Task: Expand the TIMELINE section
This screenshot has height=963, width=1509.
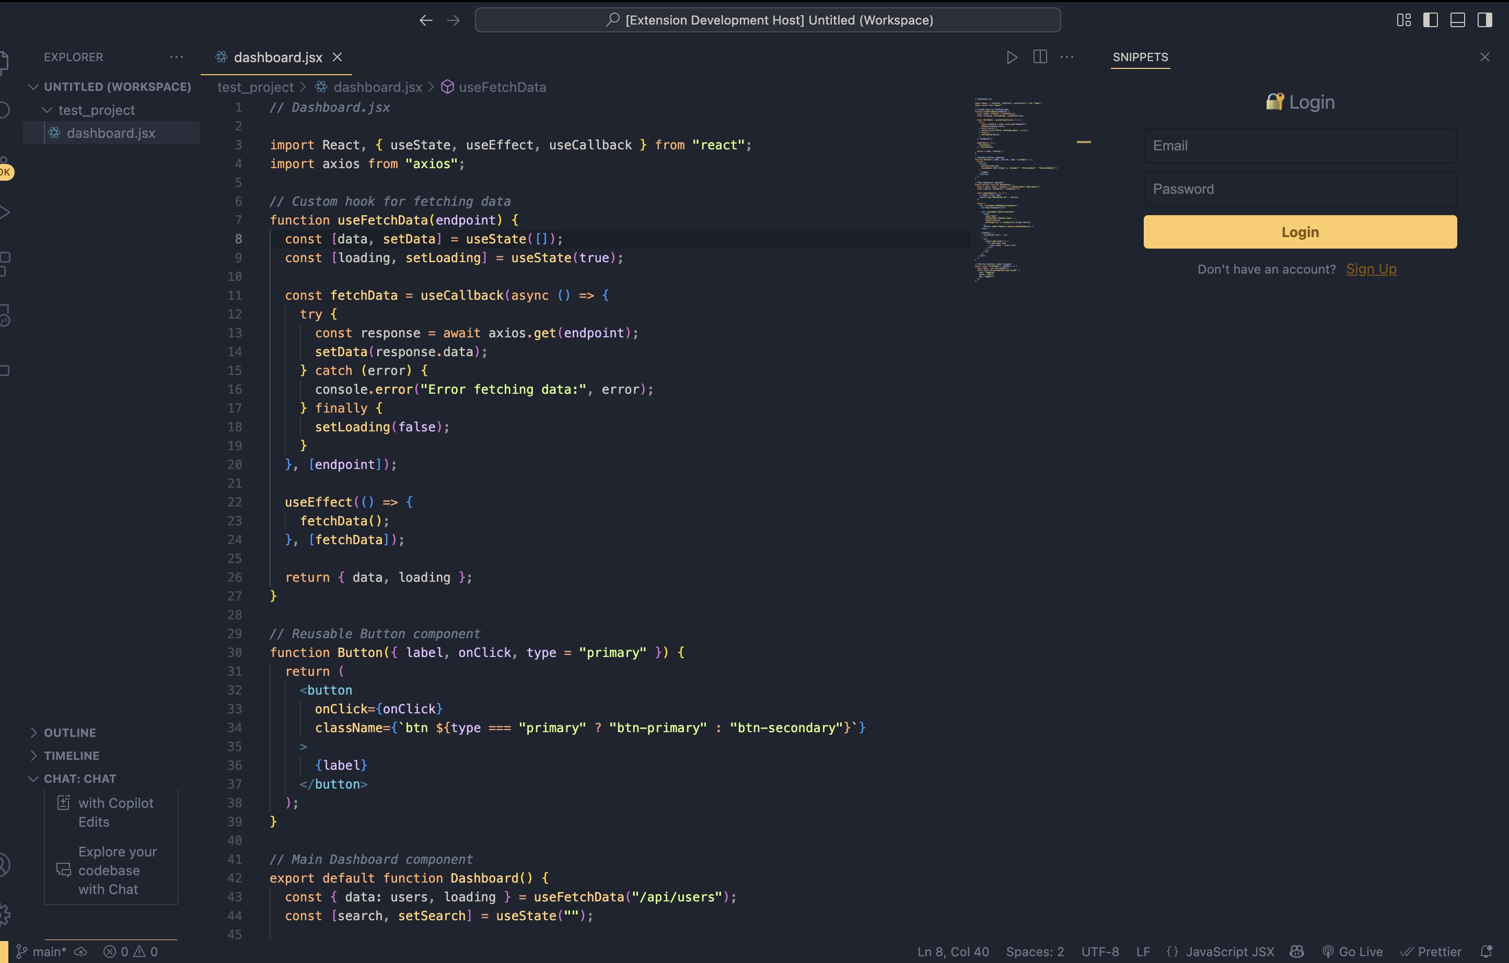Action: 71,755
